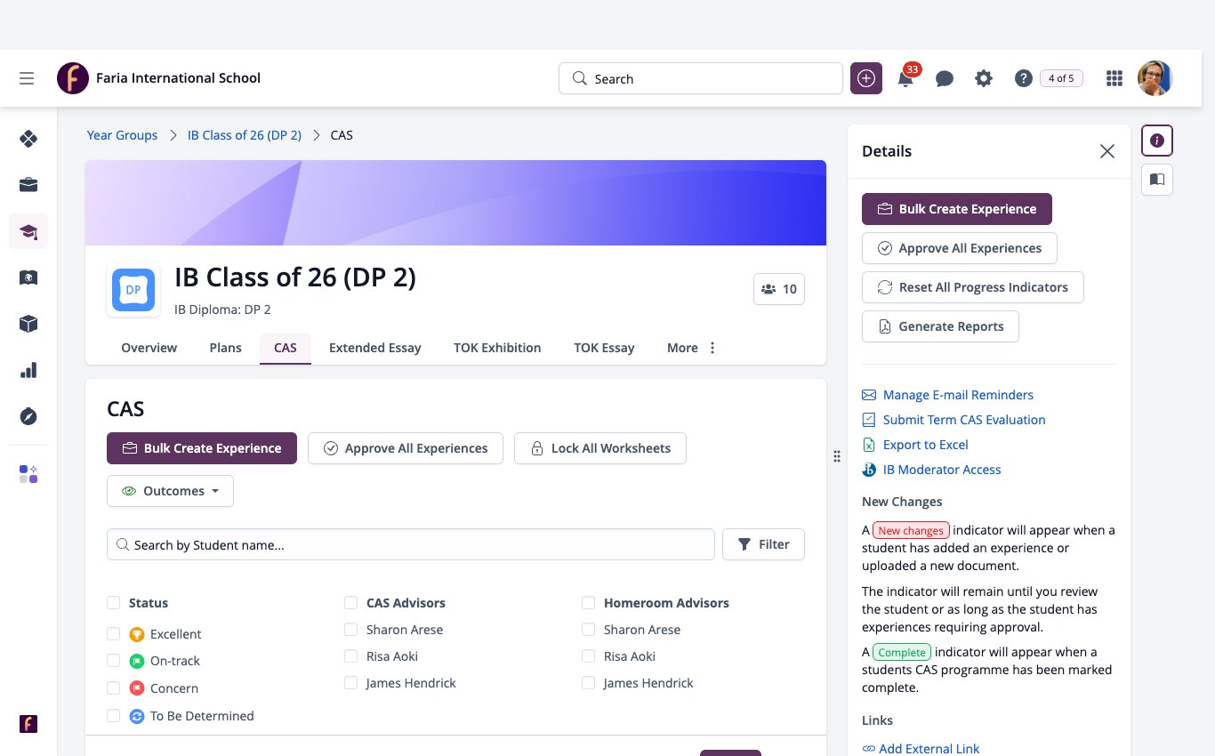Open the apps grid launcher

click(1114, 78)
